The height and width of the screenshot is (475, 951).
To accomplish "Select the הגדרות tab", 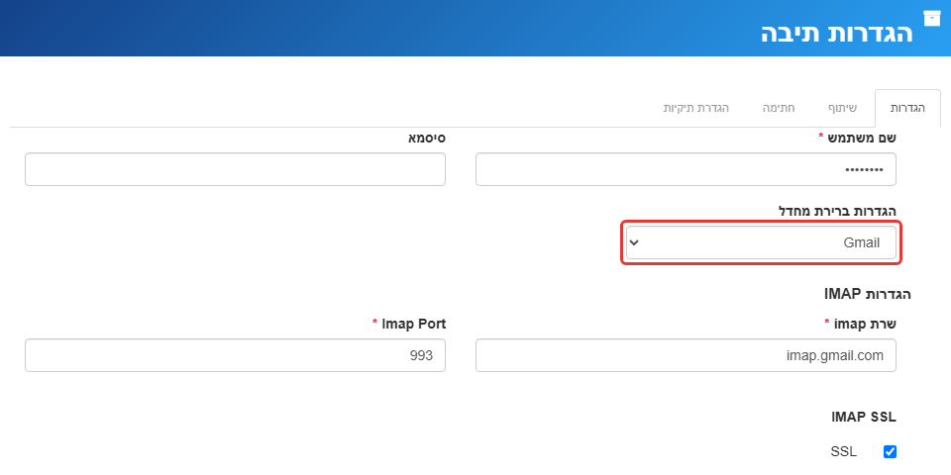I will [x=908, y=109].
